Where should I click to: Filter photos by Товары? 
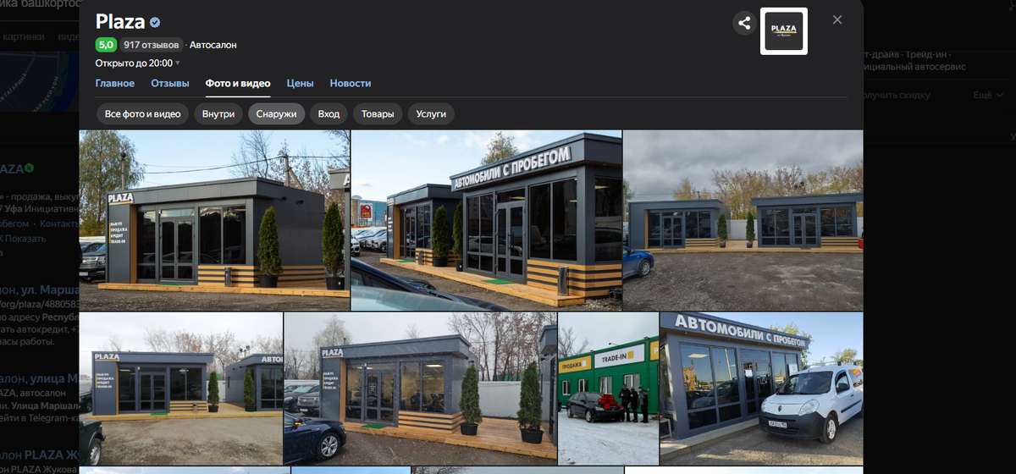click(x=378, y=113)
